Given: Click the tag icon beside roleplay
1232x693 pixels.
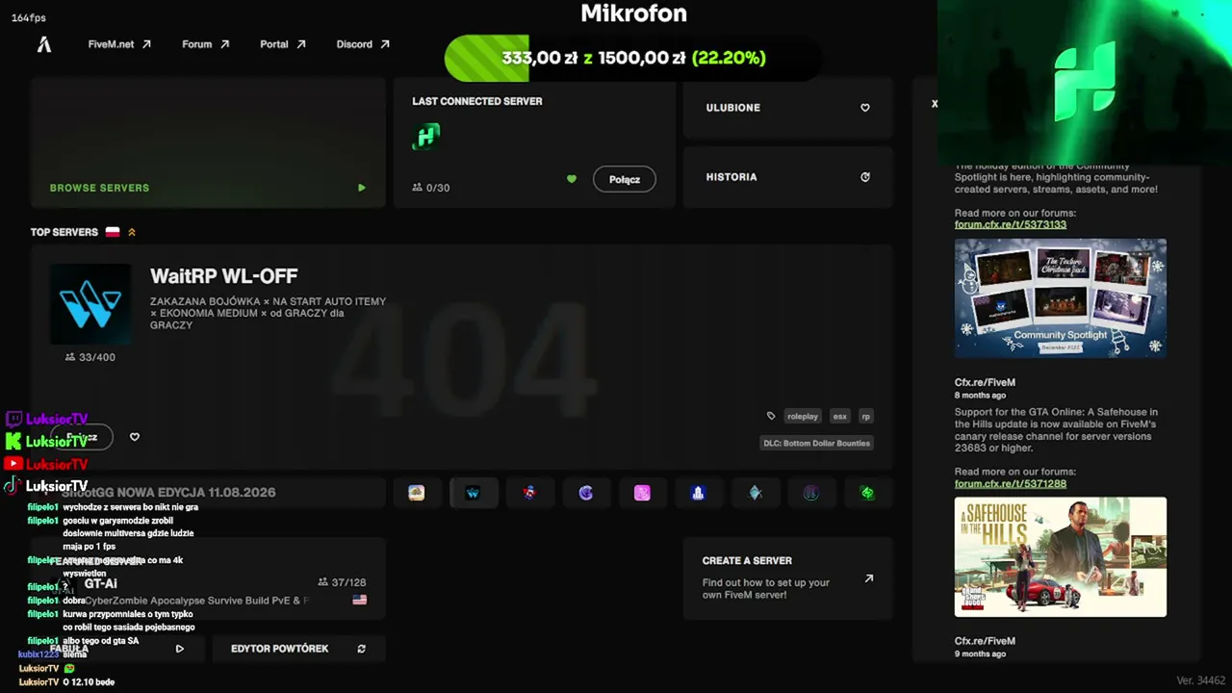Looking at the screenshot, I should pos(771,417).
